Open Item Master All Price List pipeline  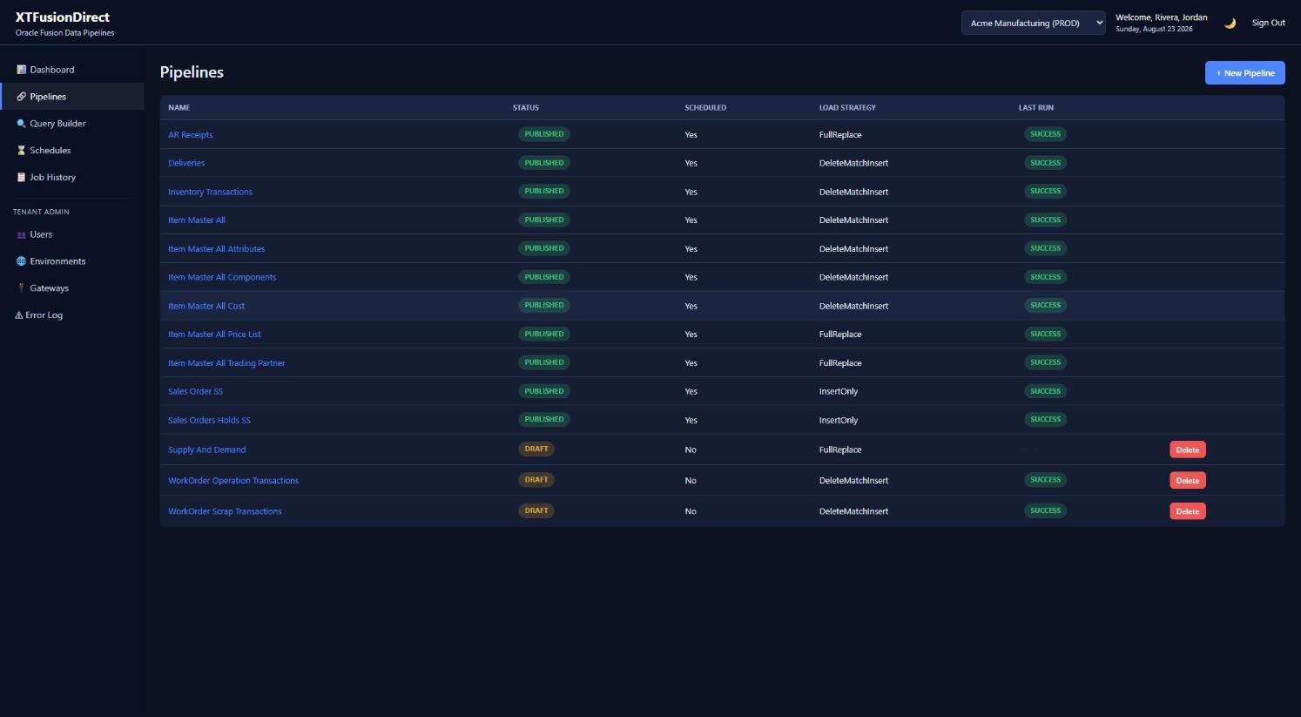[x=214, y=335]
